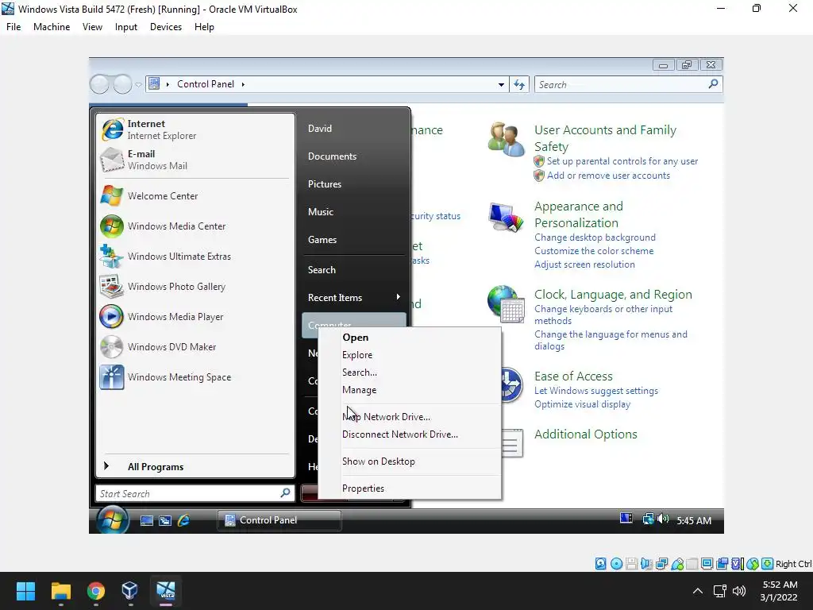Select Search... from context menu
The height and width of the screenshot is (610, 813).
pos(410,373)
